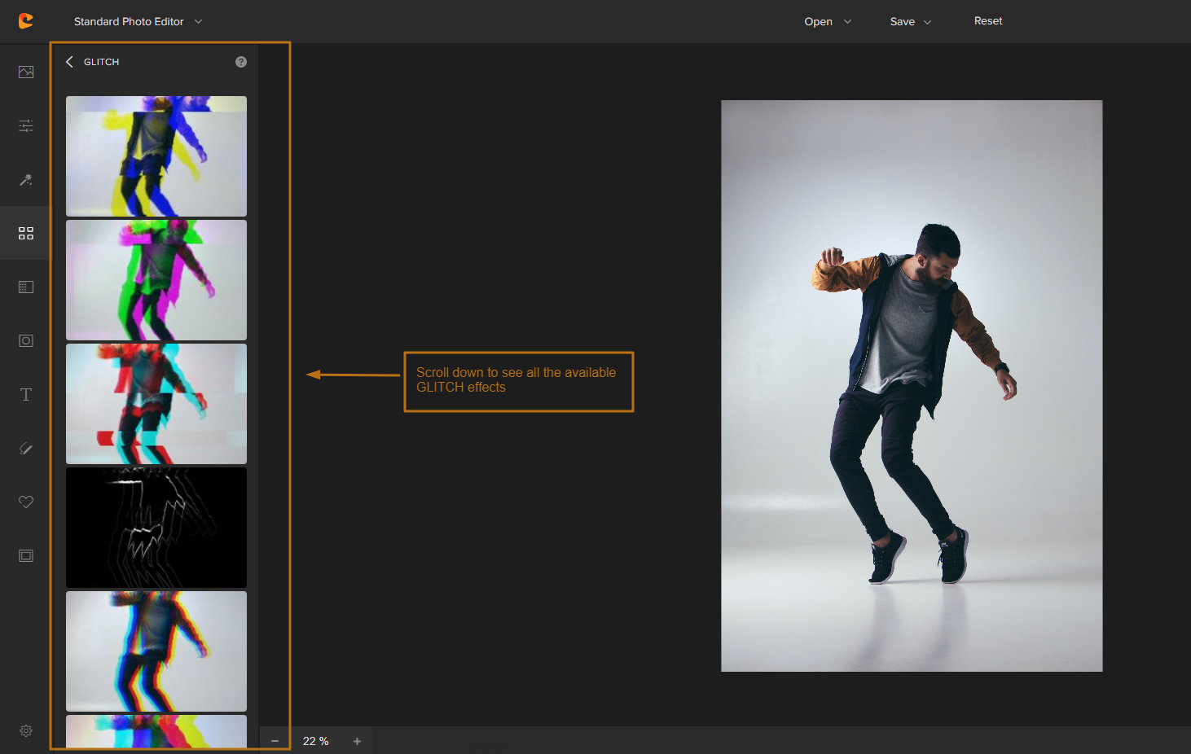The image size is (1191, 754).
Task: Open the frames tool icon
Action: click(x=26, y=556)
